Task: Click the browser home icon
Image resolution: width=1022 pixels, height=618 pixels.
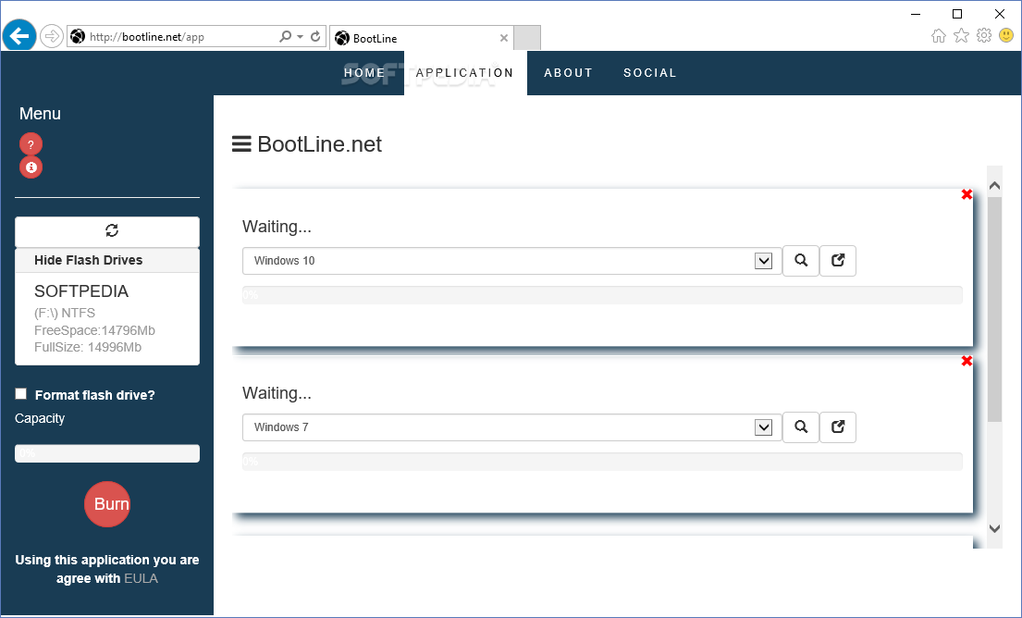Action: point(939,36)
